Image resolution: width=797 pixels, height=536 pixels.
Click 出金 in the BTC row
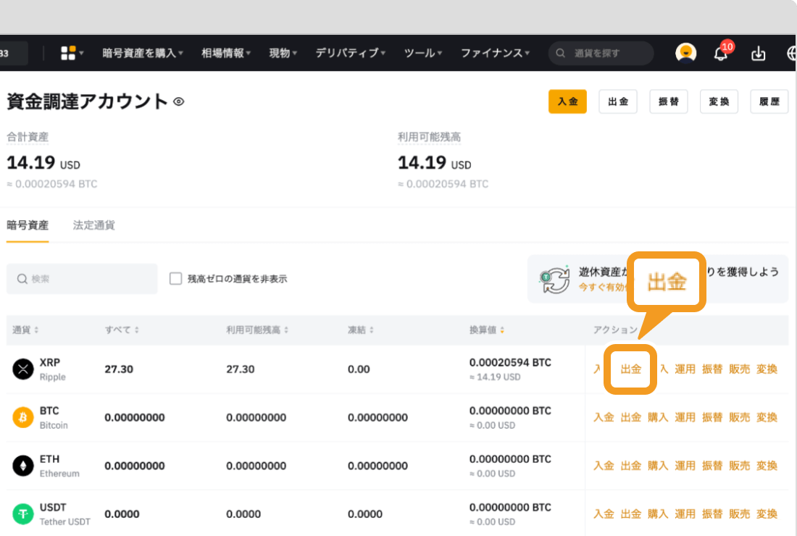click(631, 418)
